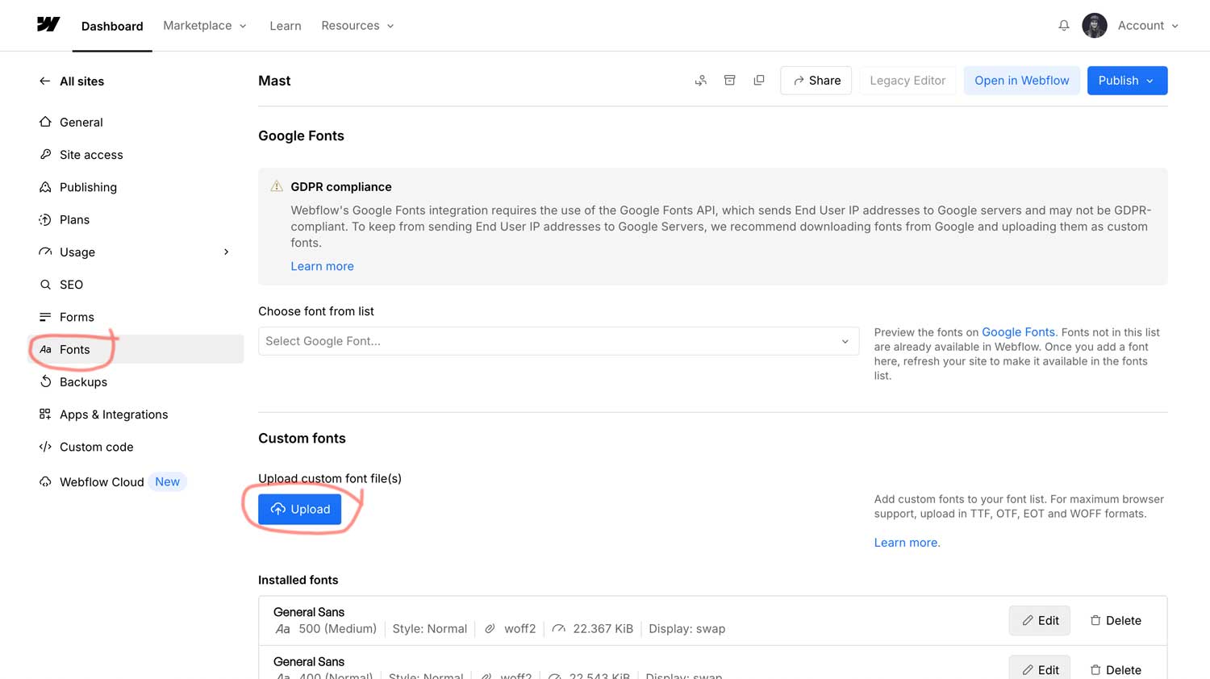Click the GDPR warning triangle icon
Image resolution: width=1210 pixels, height=679 pixels.
coord(277,186)
